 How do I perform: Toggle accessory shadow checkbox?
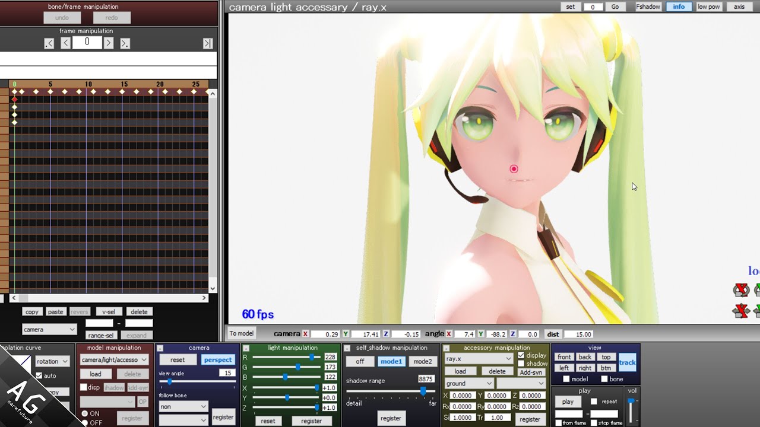click(521, 364)
